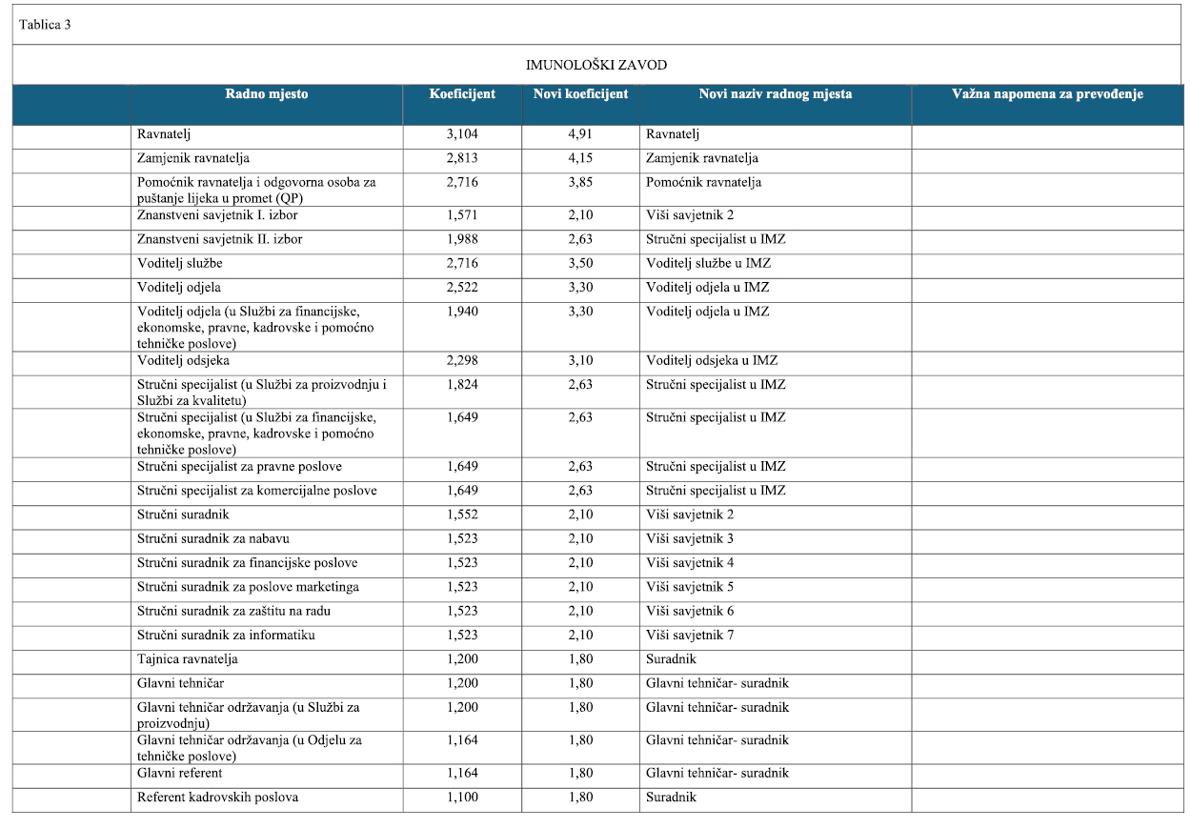Click "Stručni specijalist za pravne poslove"

tap(240, 467)
